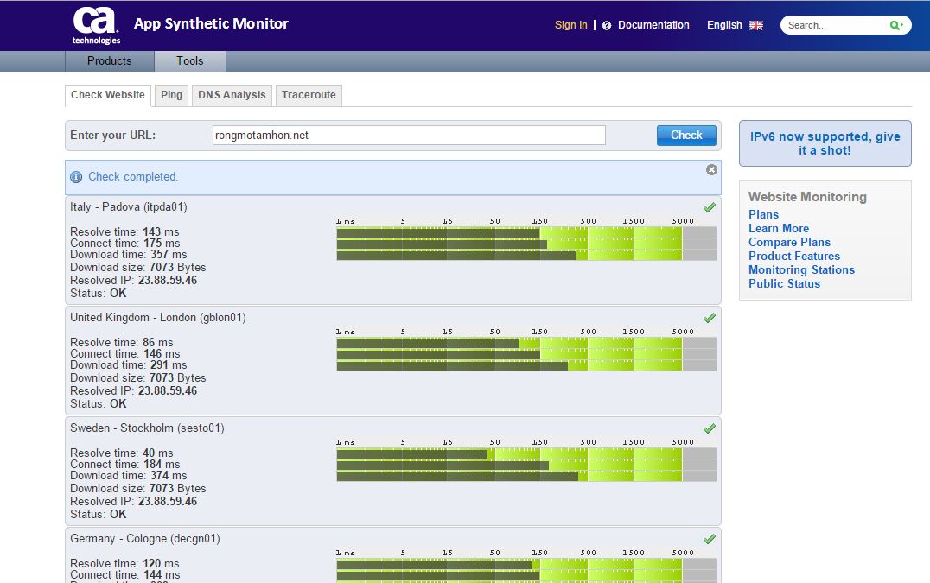
Task: Click green checkmark for United Kingdom - London
Action: point(710,318)
